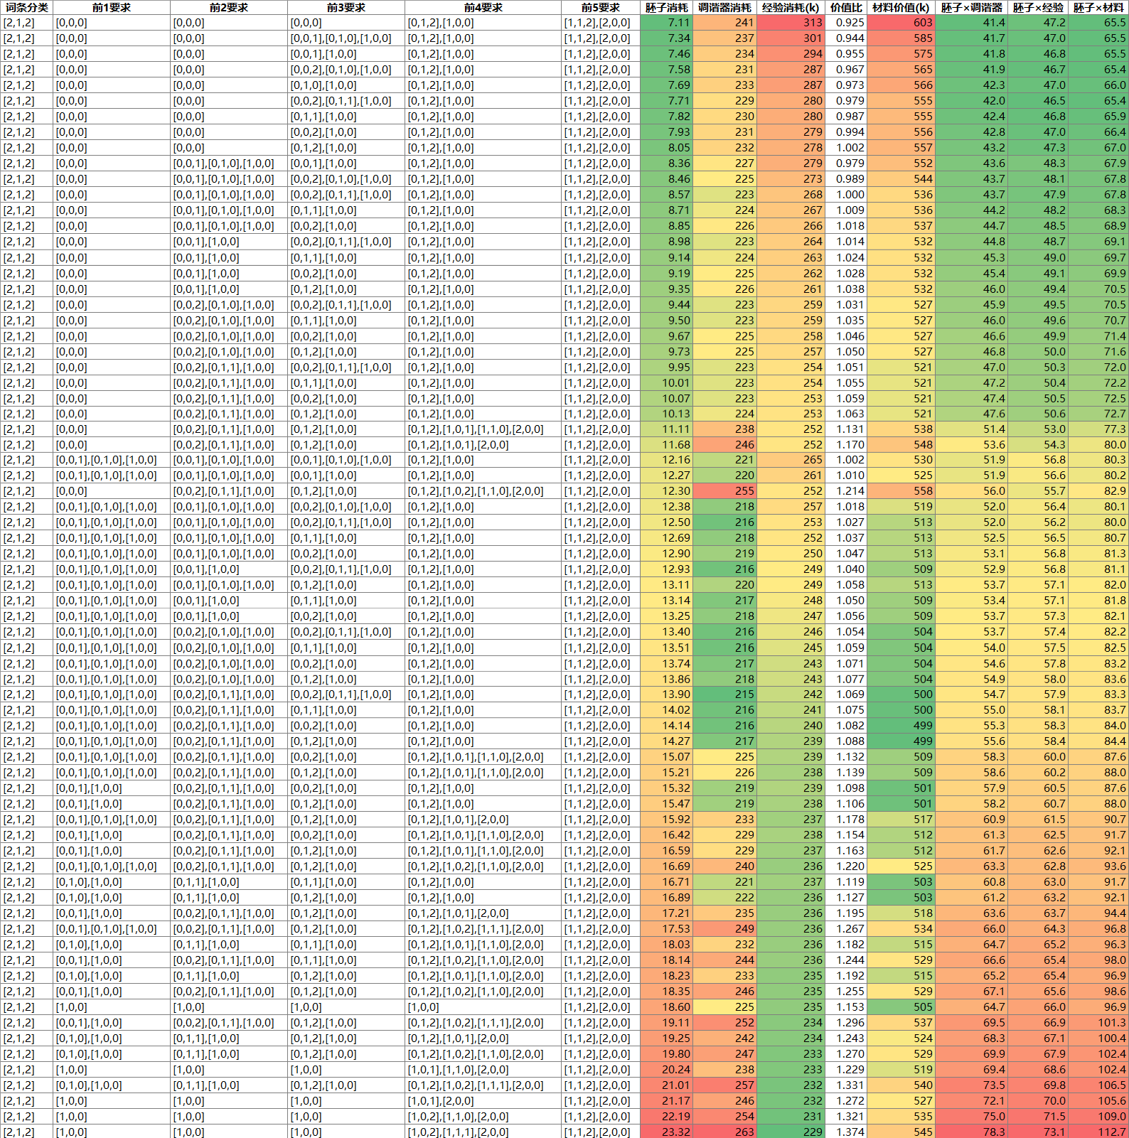Select the 材料价值(k) column header

(x=901, y=7)
